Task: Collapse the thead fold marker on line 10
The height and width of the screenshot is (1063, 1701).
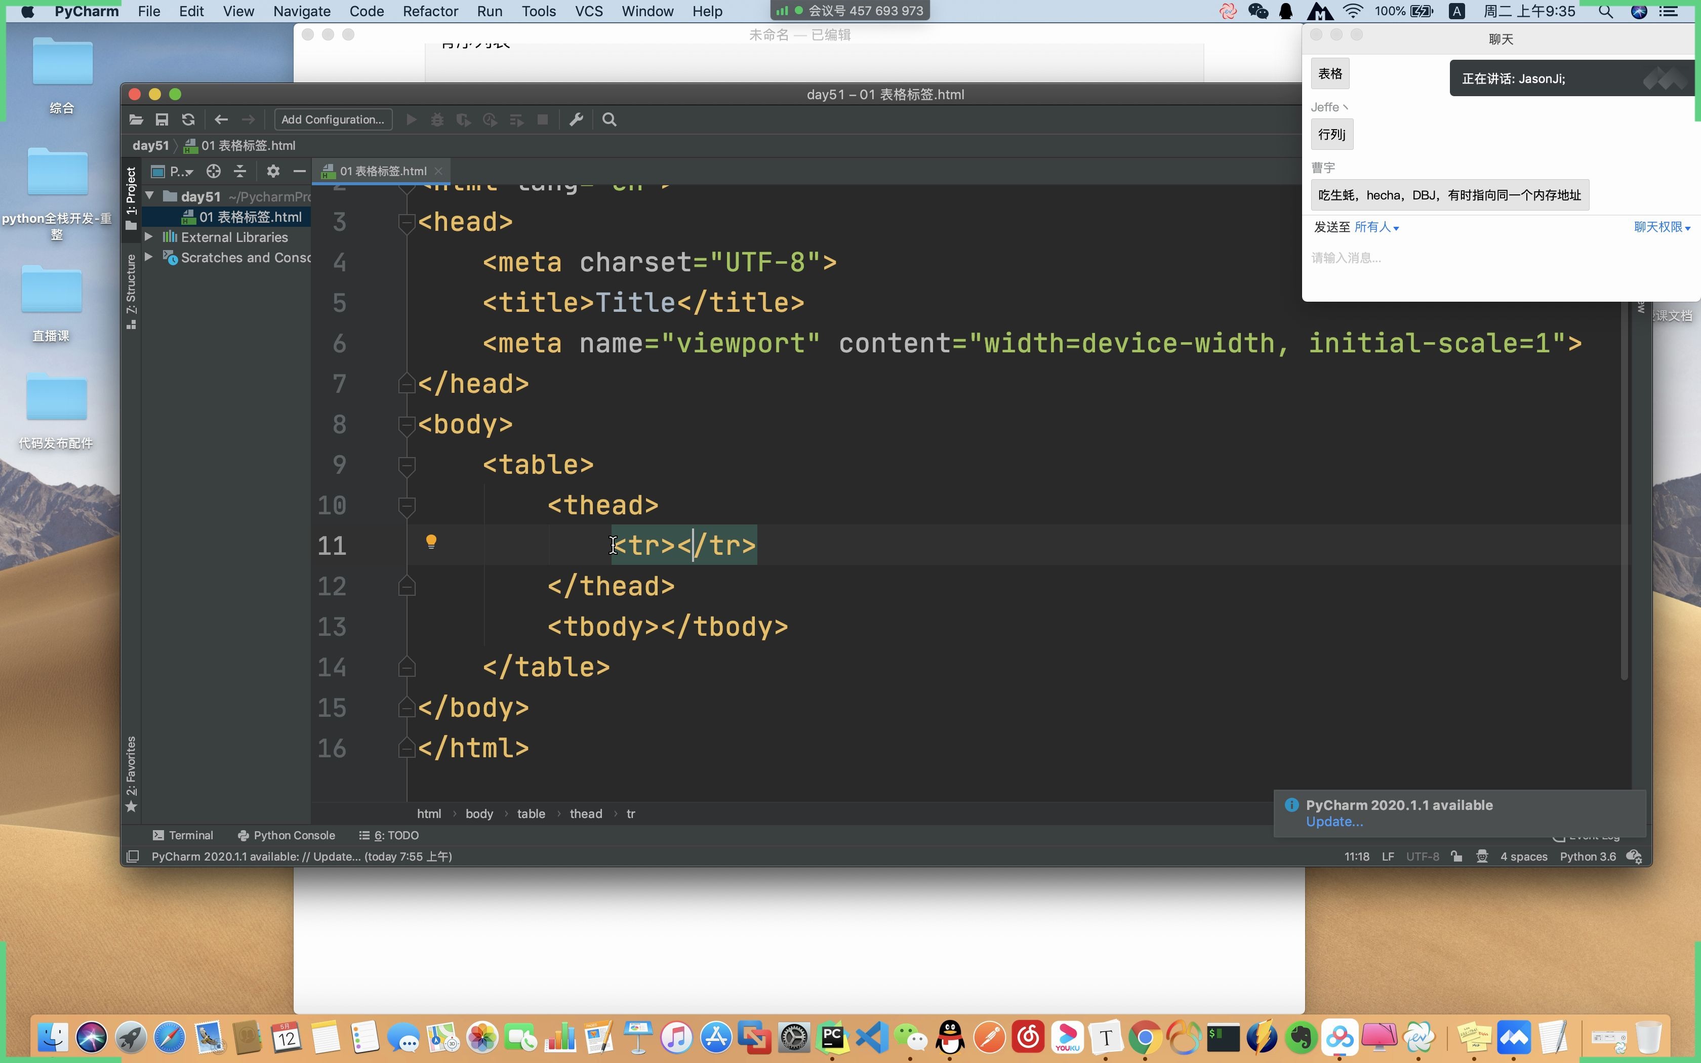Action: (x=407, y=506)
